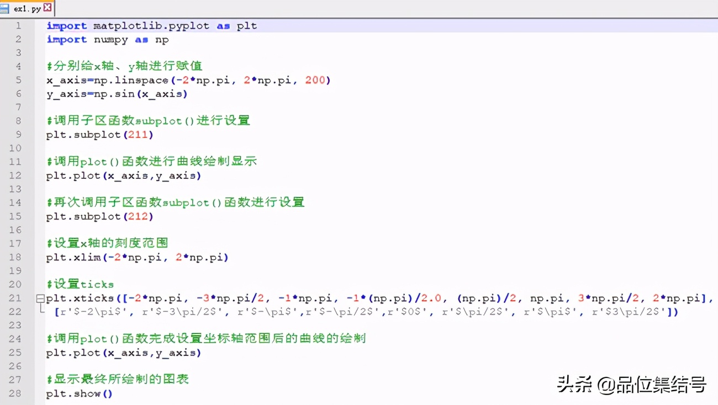Click the comment '#调用plot()函数进行曲线绘制显示'

coord(152,162)
